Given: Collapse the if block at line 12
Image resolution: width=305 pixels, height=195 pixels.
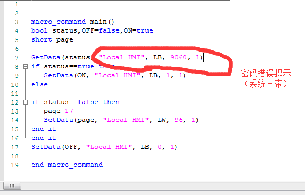Looking at the screenshot, I should 25,102.
